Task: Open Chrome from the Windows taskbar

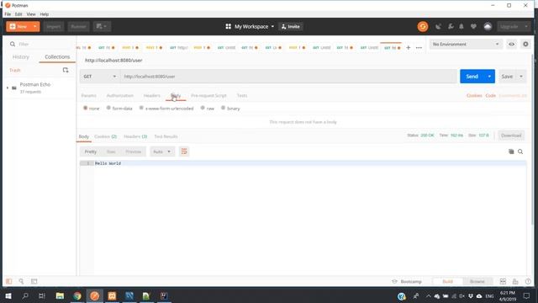Action: [x=77, y=295]
